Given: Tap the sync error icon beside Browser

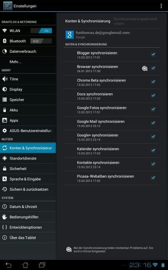Looking at the screenshot, I should point(144,68).
